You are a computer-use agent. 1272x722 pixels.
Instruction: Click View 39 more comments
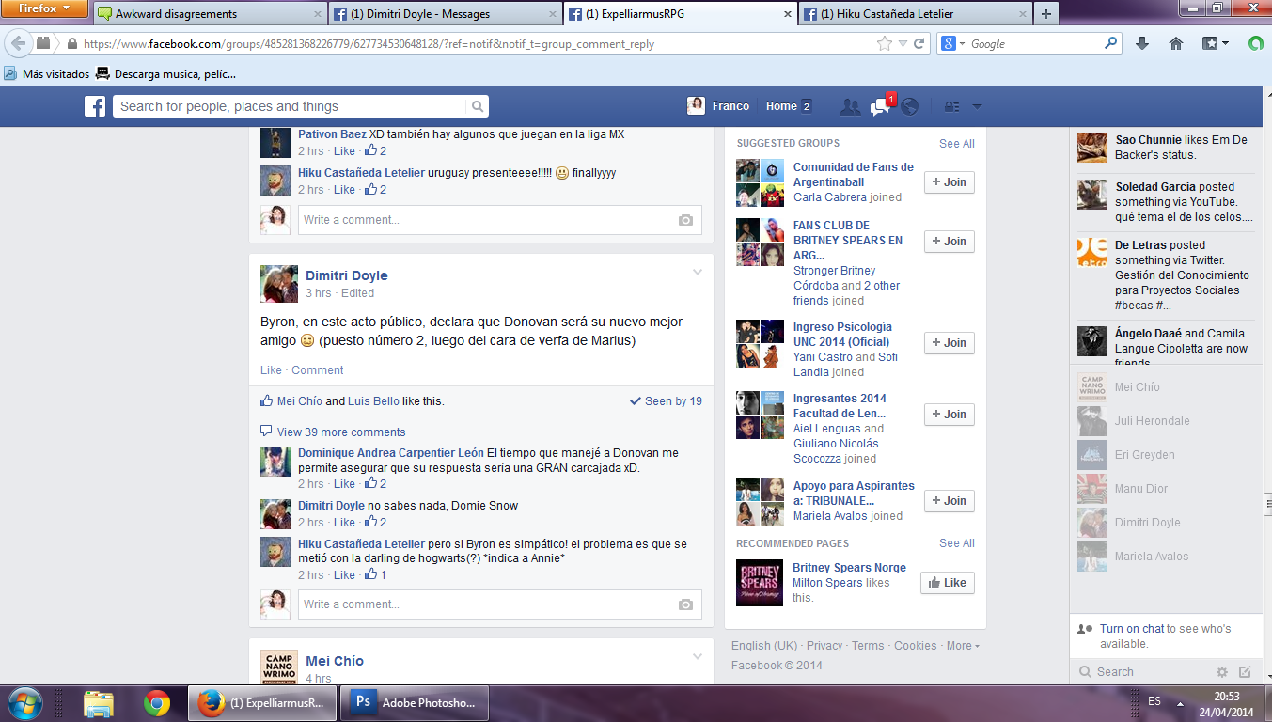click(x=341, y=432)
